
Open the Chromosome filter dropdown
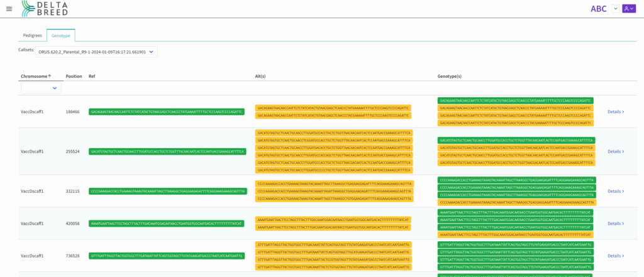[x=41, y=88]
